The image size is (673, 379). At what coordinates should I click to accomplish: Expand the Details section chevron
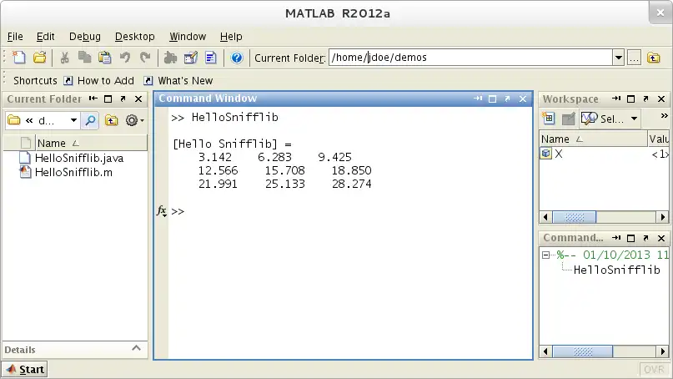pyautogui.click(x=136, y=348)
